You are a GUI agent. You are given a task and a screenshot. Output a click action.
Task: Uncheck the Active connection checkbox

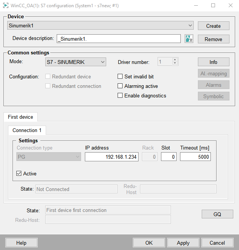click(19, 174)
